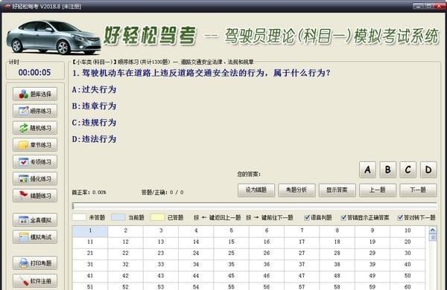Select option text D:违法行为
The width and height of the screenshot is (447, 290).
[94, 139]
